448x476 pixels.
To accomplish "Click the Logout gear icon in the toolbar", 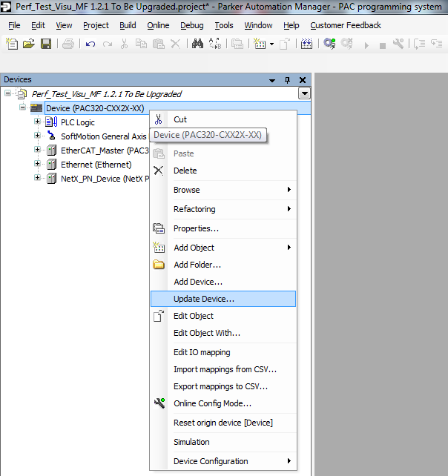I will point(346,44).
